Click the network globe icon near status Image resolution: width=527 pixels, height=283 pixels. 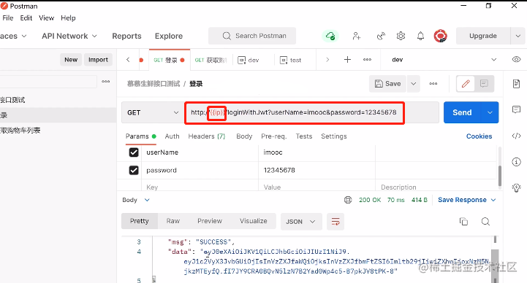tap(348, 200)
